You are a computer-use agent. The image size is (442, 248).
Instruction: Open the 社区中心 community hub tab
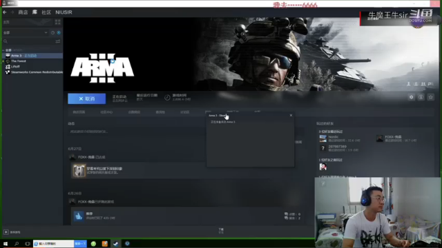(x=106, y=112)
